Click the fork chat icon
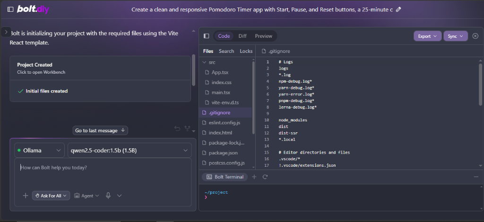This screenshot has width=484, height=222. click(187, 128)
